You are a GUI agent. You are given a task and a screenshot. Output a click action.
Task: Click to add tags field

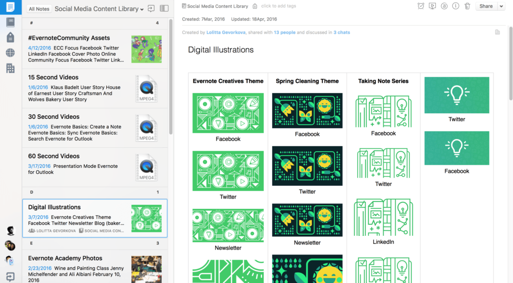pos(279,6)
